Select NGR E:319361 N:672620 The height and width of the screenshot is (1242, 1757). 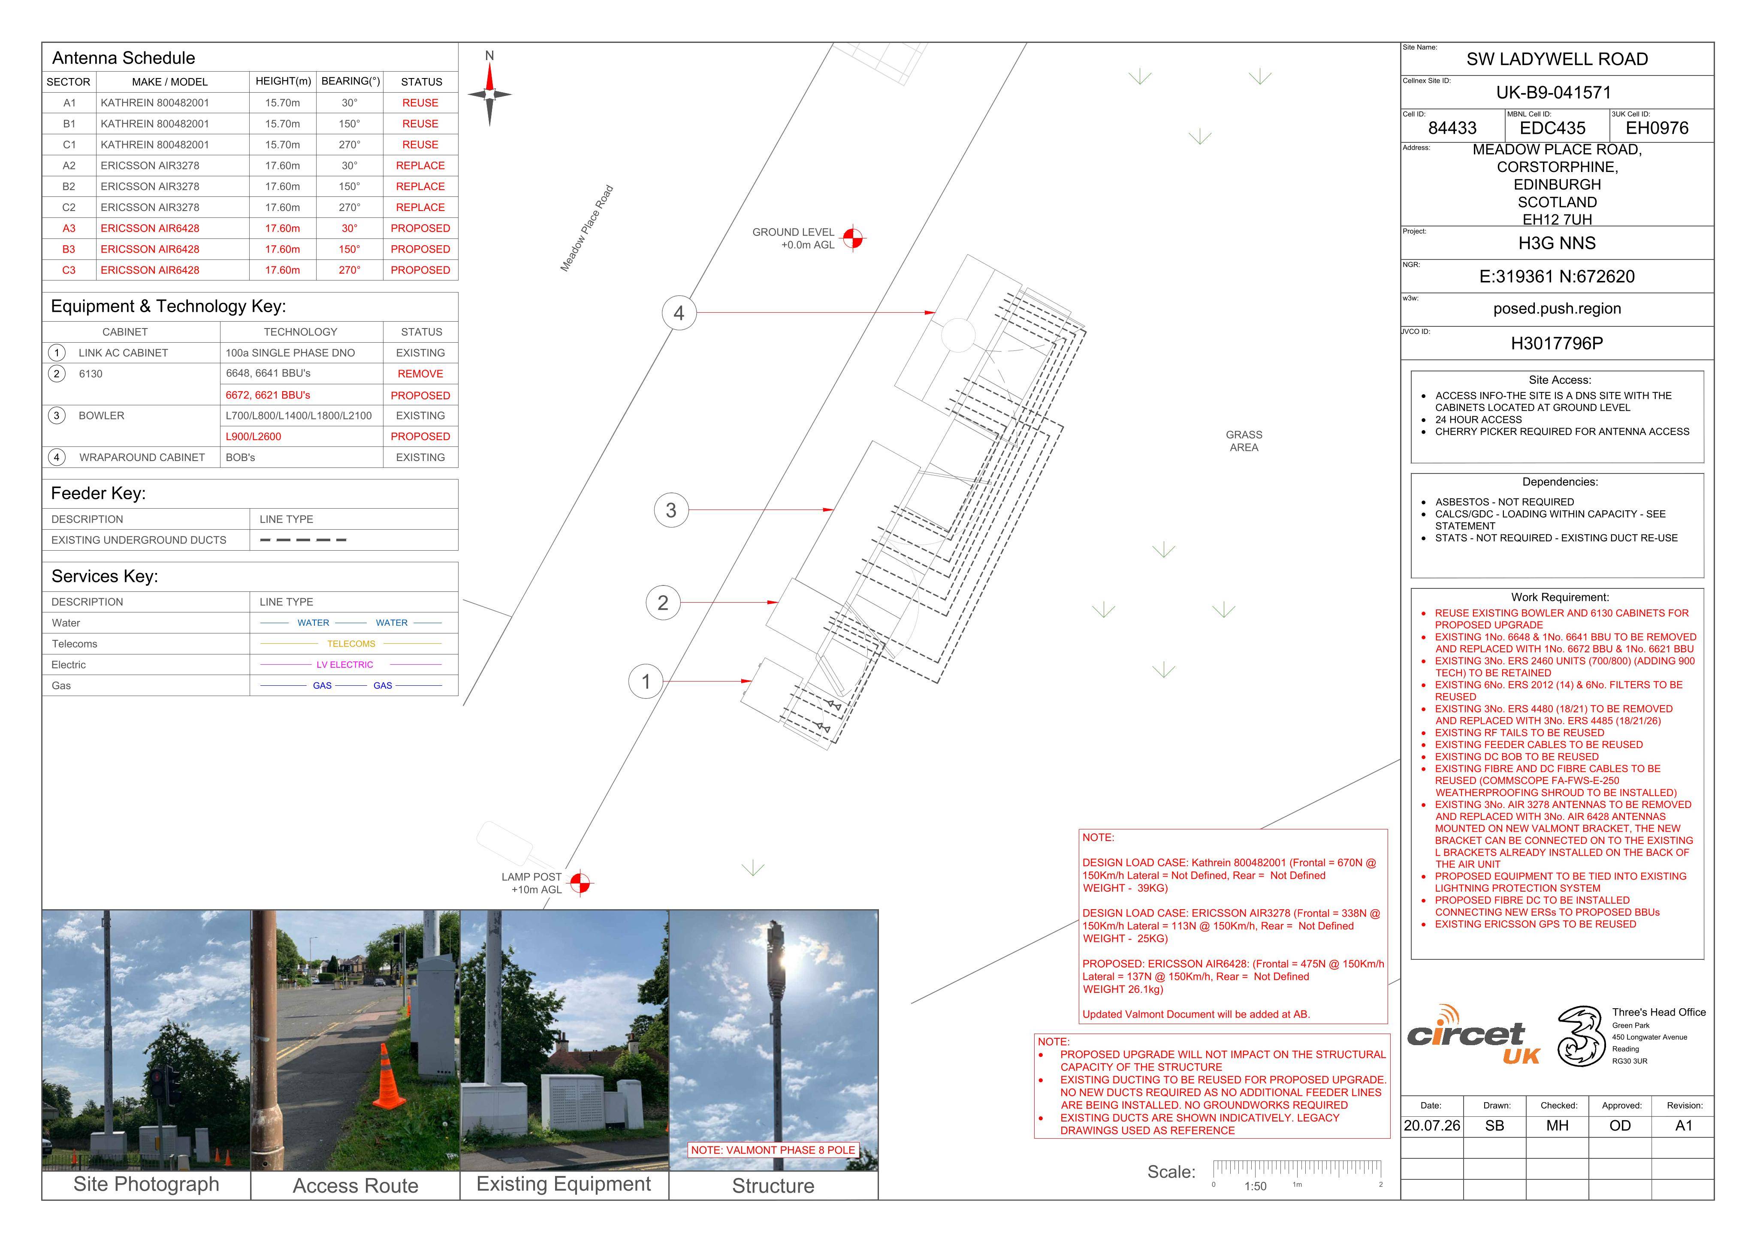coord(1557,277)
